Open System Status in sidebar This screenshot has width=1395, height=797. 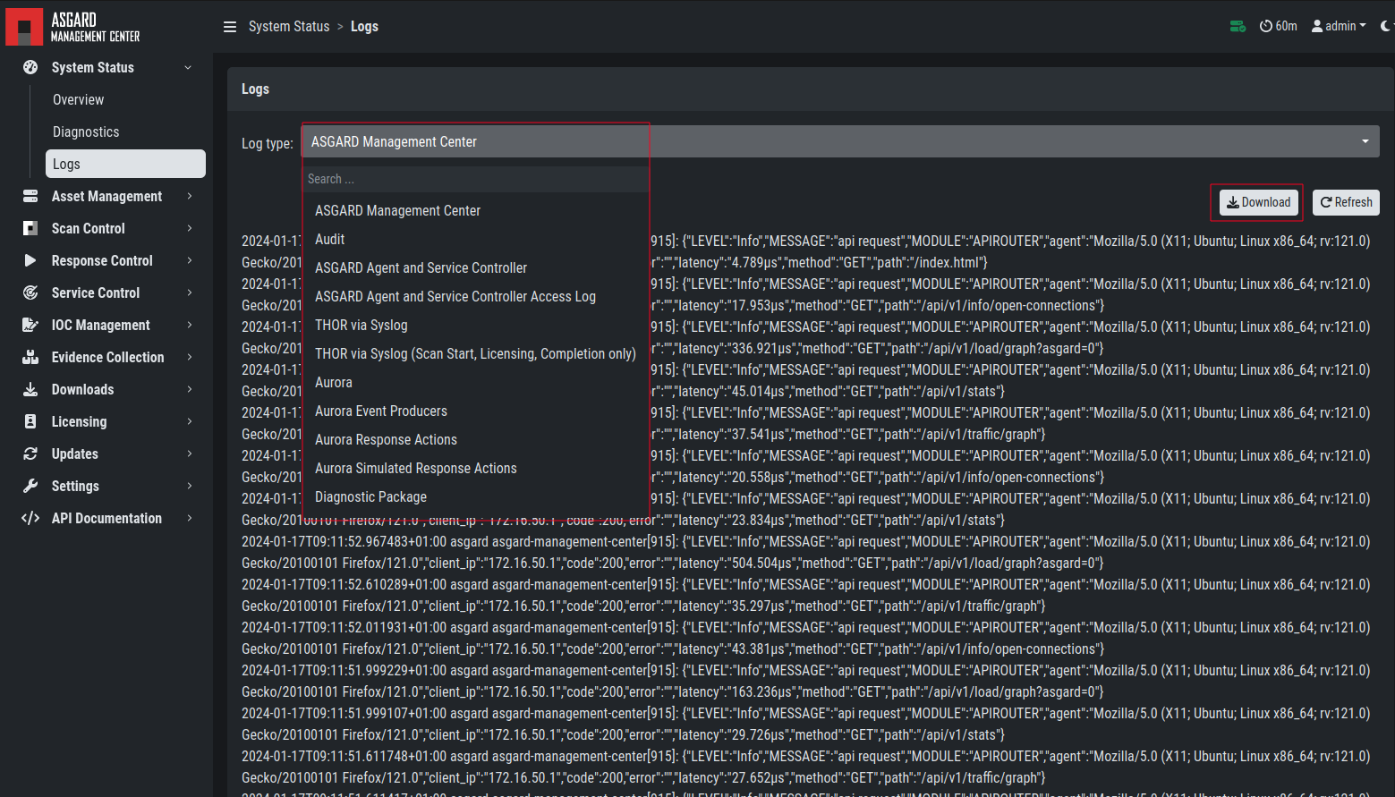(92, 67)
